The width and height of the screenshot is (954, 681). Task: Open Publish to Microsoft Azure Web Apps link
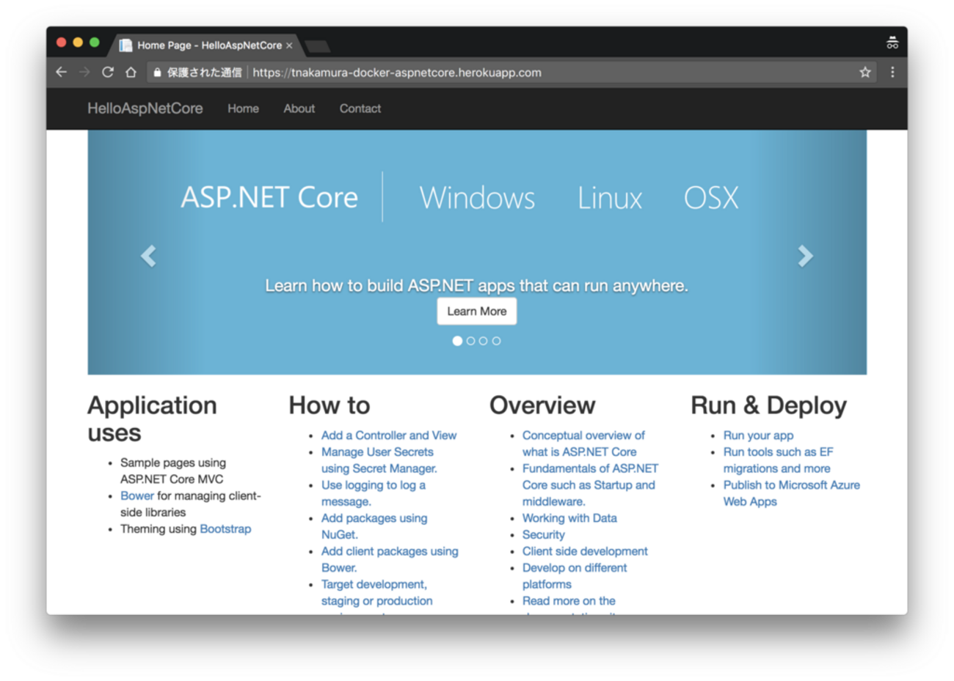pyautogui.click(x=791, y=493)
